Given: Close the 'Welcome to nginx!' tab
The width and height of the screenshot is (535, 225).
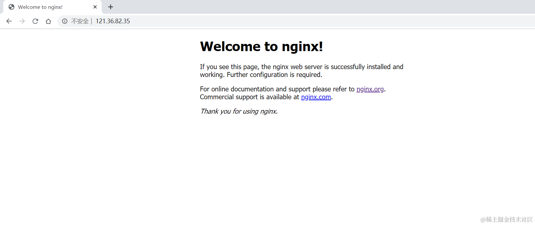Looking at the screenshot, I should coord(95,7).
